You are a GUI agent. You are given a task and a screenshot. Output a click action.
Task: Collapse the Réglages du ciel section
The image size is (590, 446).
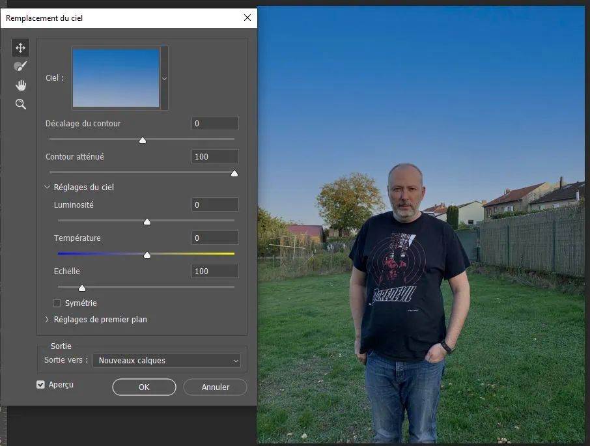tap(47, 188)
